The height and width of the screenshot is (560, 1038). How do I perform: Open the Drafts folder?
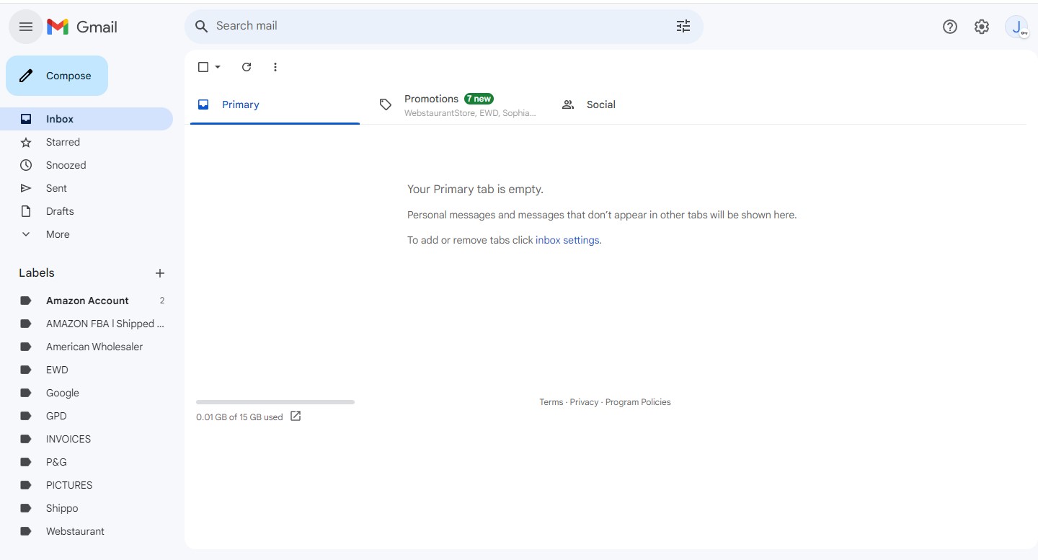pos(86,211)
